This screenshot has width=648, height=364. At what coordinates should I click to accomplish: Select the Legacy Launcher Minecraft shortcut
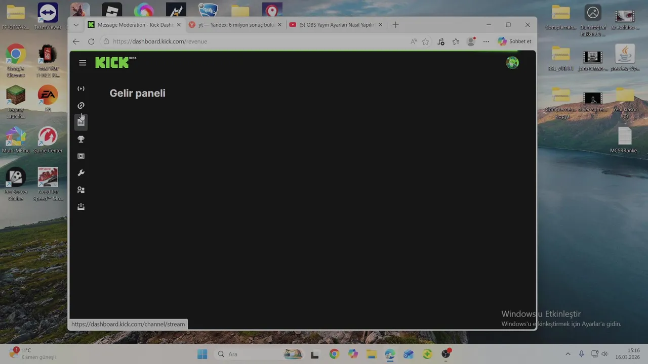coord(16,103)
